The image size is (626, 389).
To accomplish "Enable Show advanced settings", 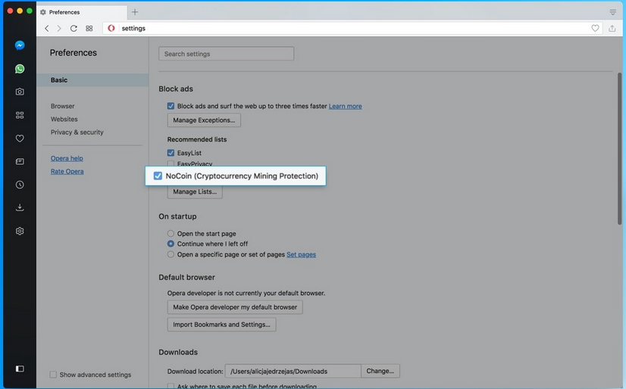I will tap(53, 375).
